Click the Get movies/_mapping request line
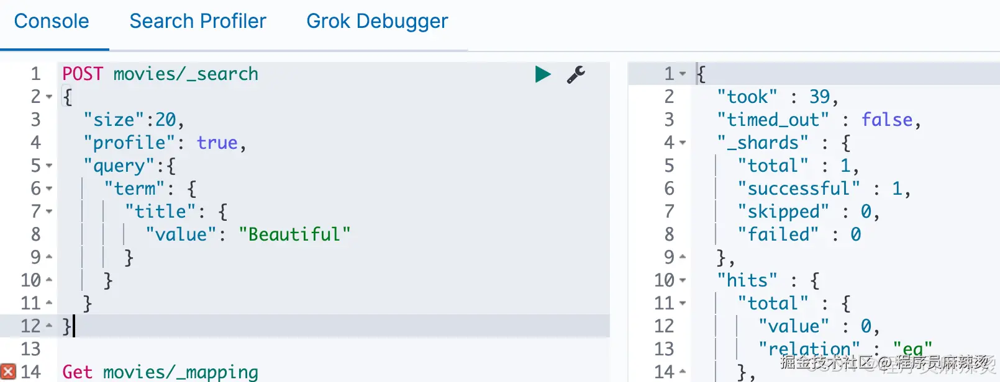Image resolution: width=1000 pixels, height=382 pixels. tap(160, 372)
